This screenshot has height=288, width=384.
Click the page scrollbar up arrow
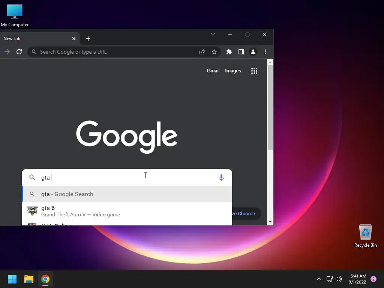[270, 62]
